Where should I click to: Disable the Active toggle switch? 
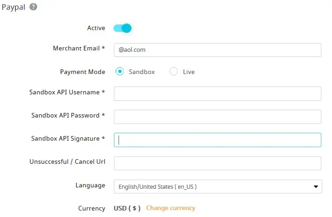123,28
